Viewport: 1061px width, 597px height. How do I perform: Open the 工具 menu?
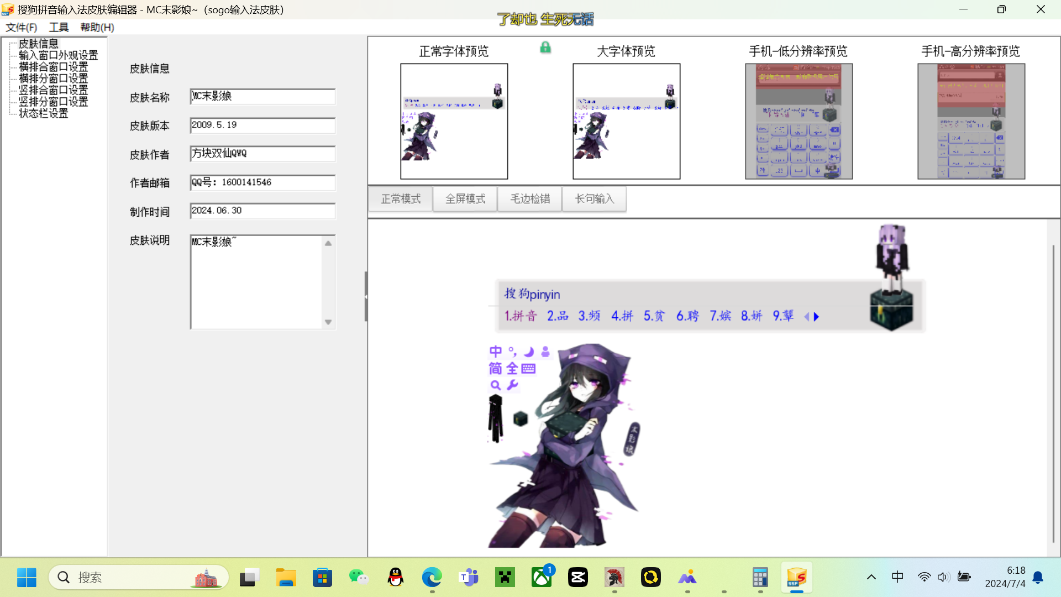[x=59, y=27]
